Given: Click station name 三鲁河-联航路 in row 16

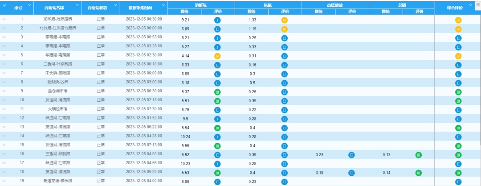Looking at the screenshot, I should [x=57, y=154].
